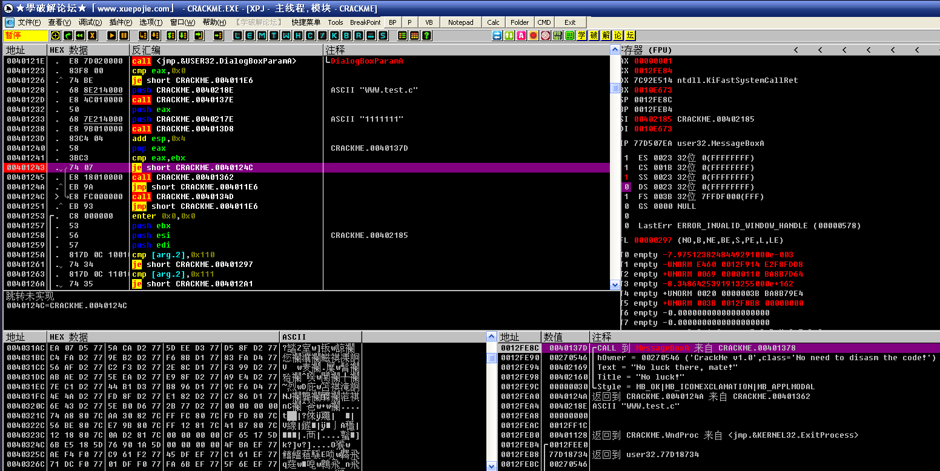
Task: Select the call CRACKME.00401362 instruction row
Action: coord(307,177)
